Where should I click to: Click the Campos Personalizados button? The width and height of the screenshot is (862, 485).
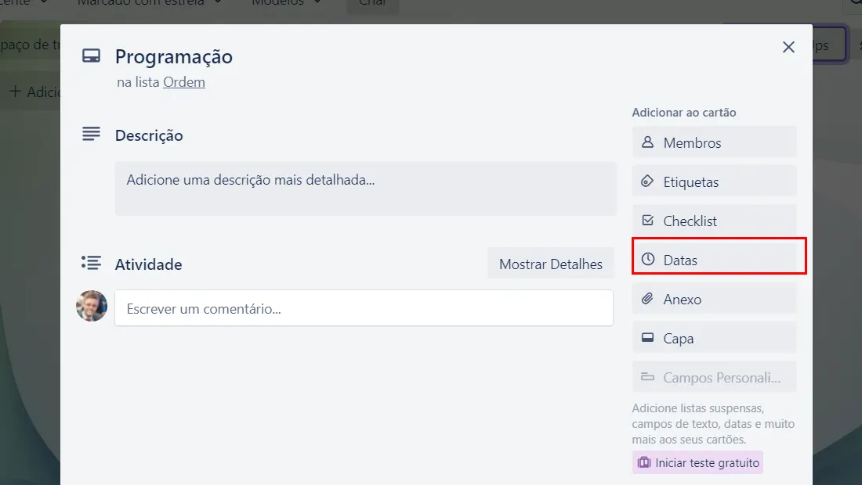coord(714,377)
